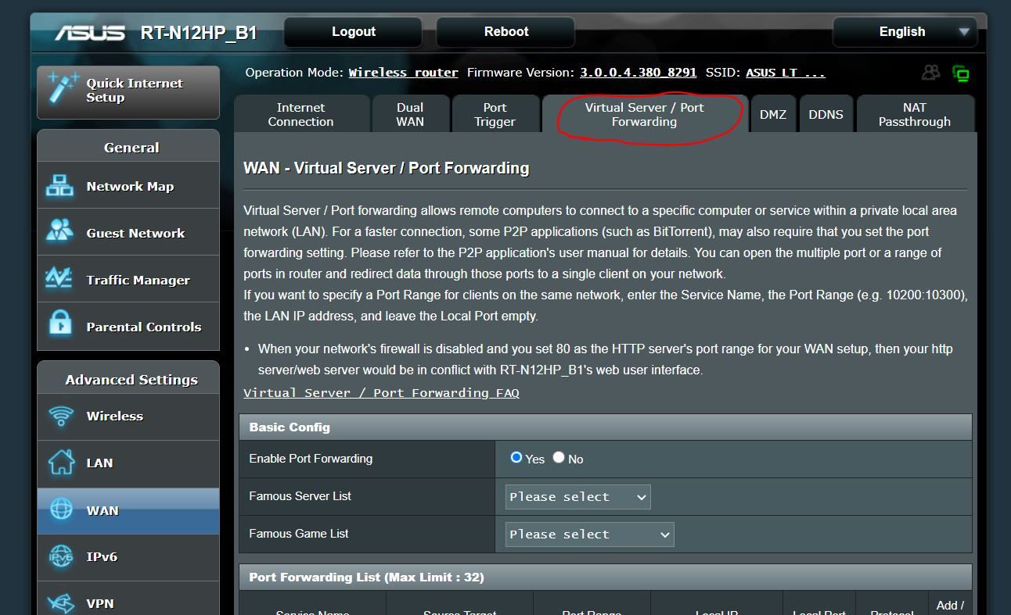
Task: Select Virtual Server / Port Forwarding tab
Action: pos(645,114)
